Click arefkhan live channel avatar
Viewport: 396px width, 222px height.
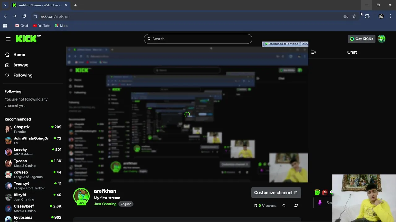click(x=81, y=196)
